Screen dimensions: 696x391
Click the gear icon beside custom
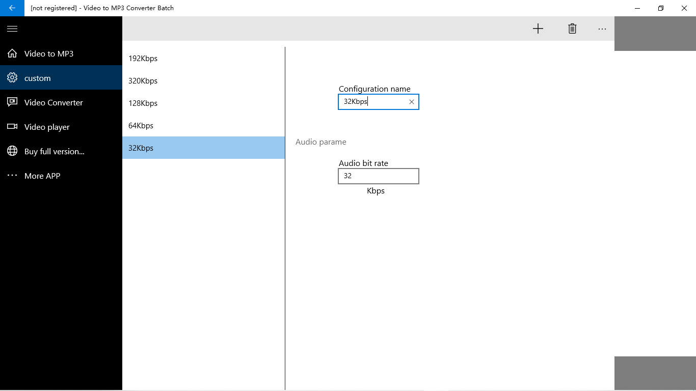tap(12, 78)
